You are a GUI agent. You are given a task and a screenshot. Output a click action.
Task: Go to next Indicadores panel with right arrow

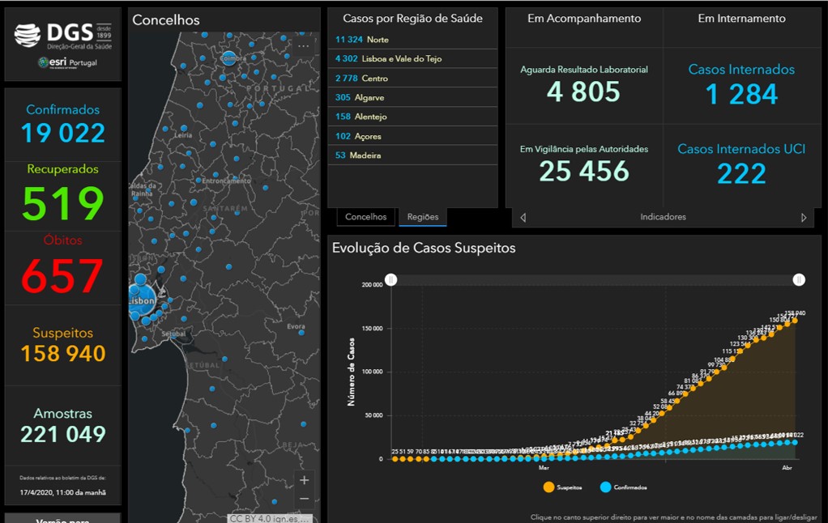point(804,218)
